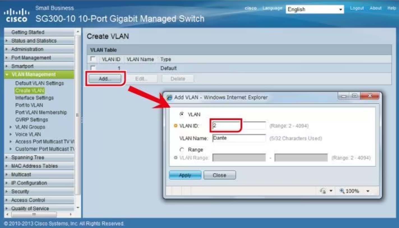
Task: Open Default VLAN Settings page
Action: 40,83
